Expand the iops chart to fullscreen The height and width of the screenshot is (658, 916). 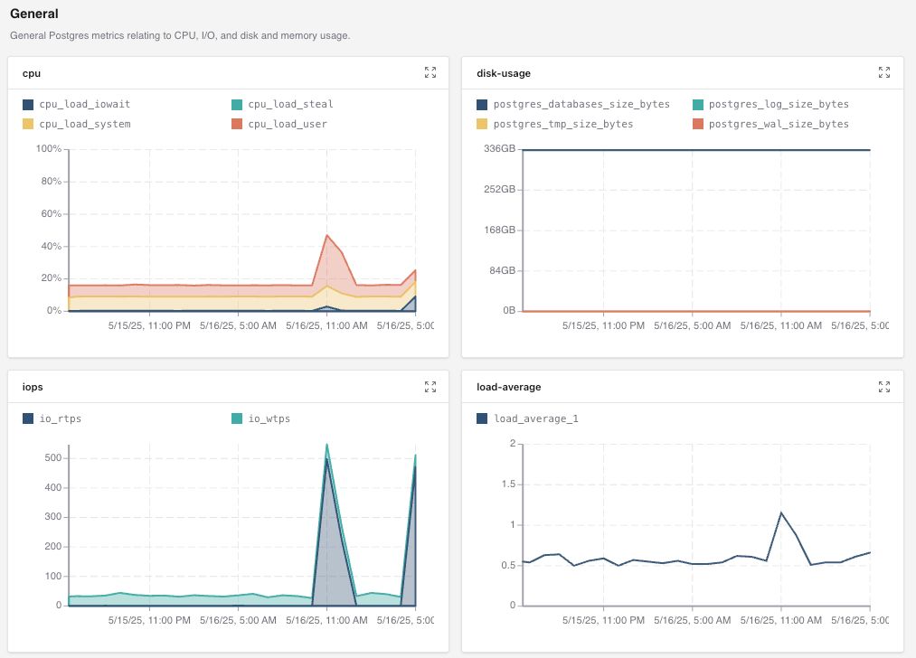(430, 387)
